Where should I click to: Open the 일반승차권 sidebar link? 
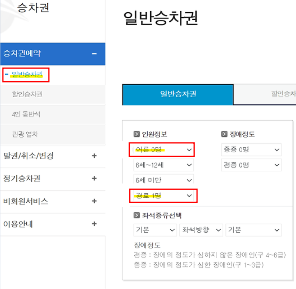27,74
